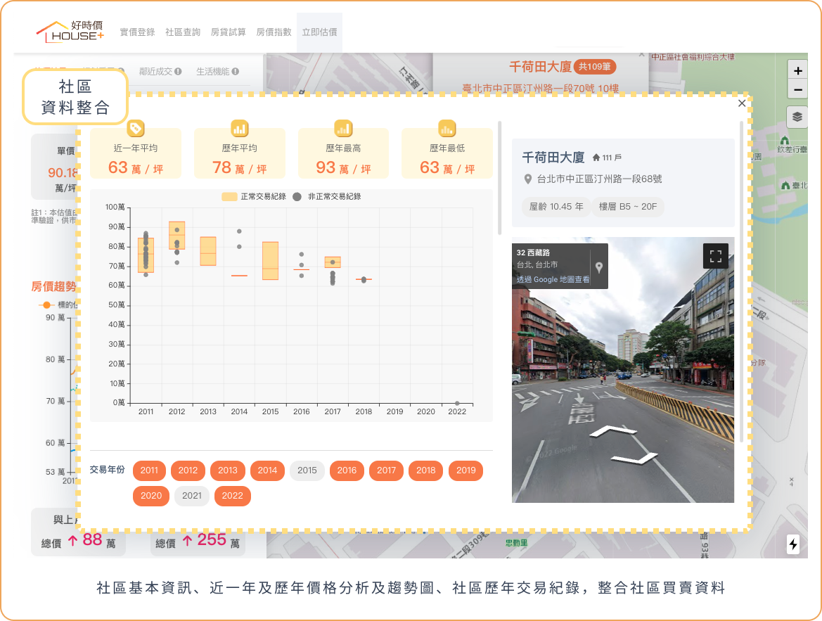Click the street view location pin icon
This screenshot has height=621, width=822.
pyautogui.click(x=599, y=267)
